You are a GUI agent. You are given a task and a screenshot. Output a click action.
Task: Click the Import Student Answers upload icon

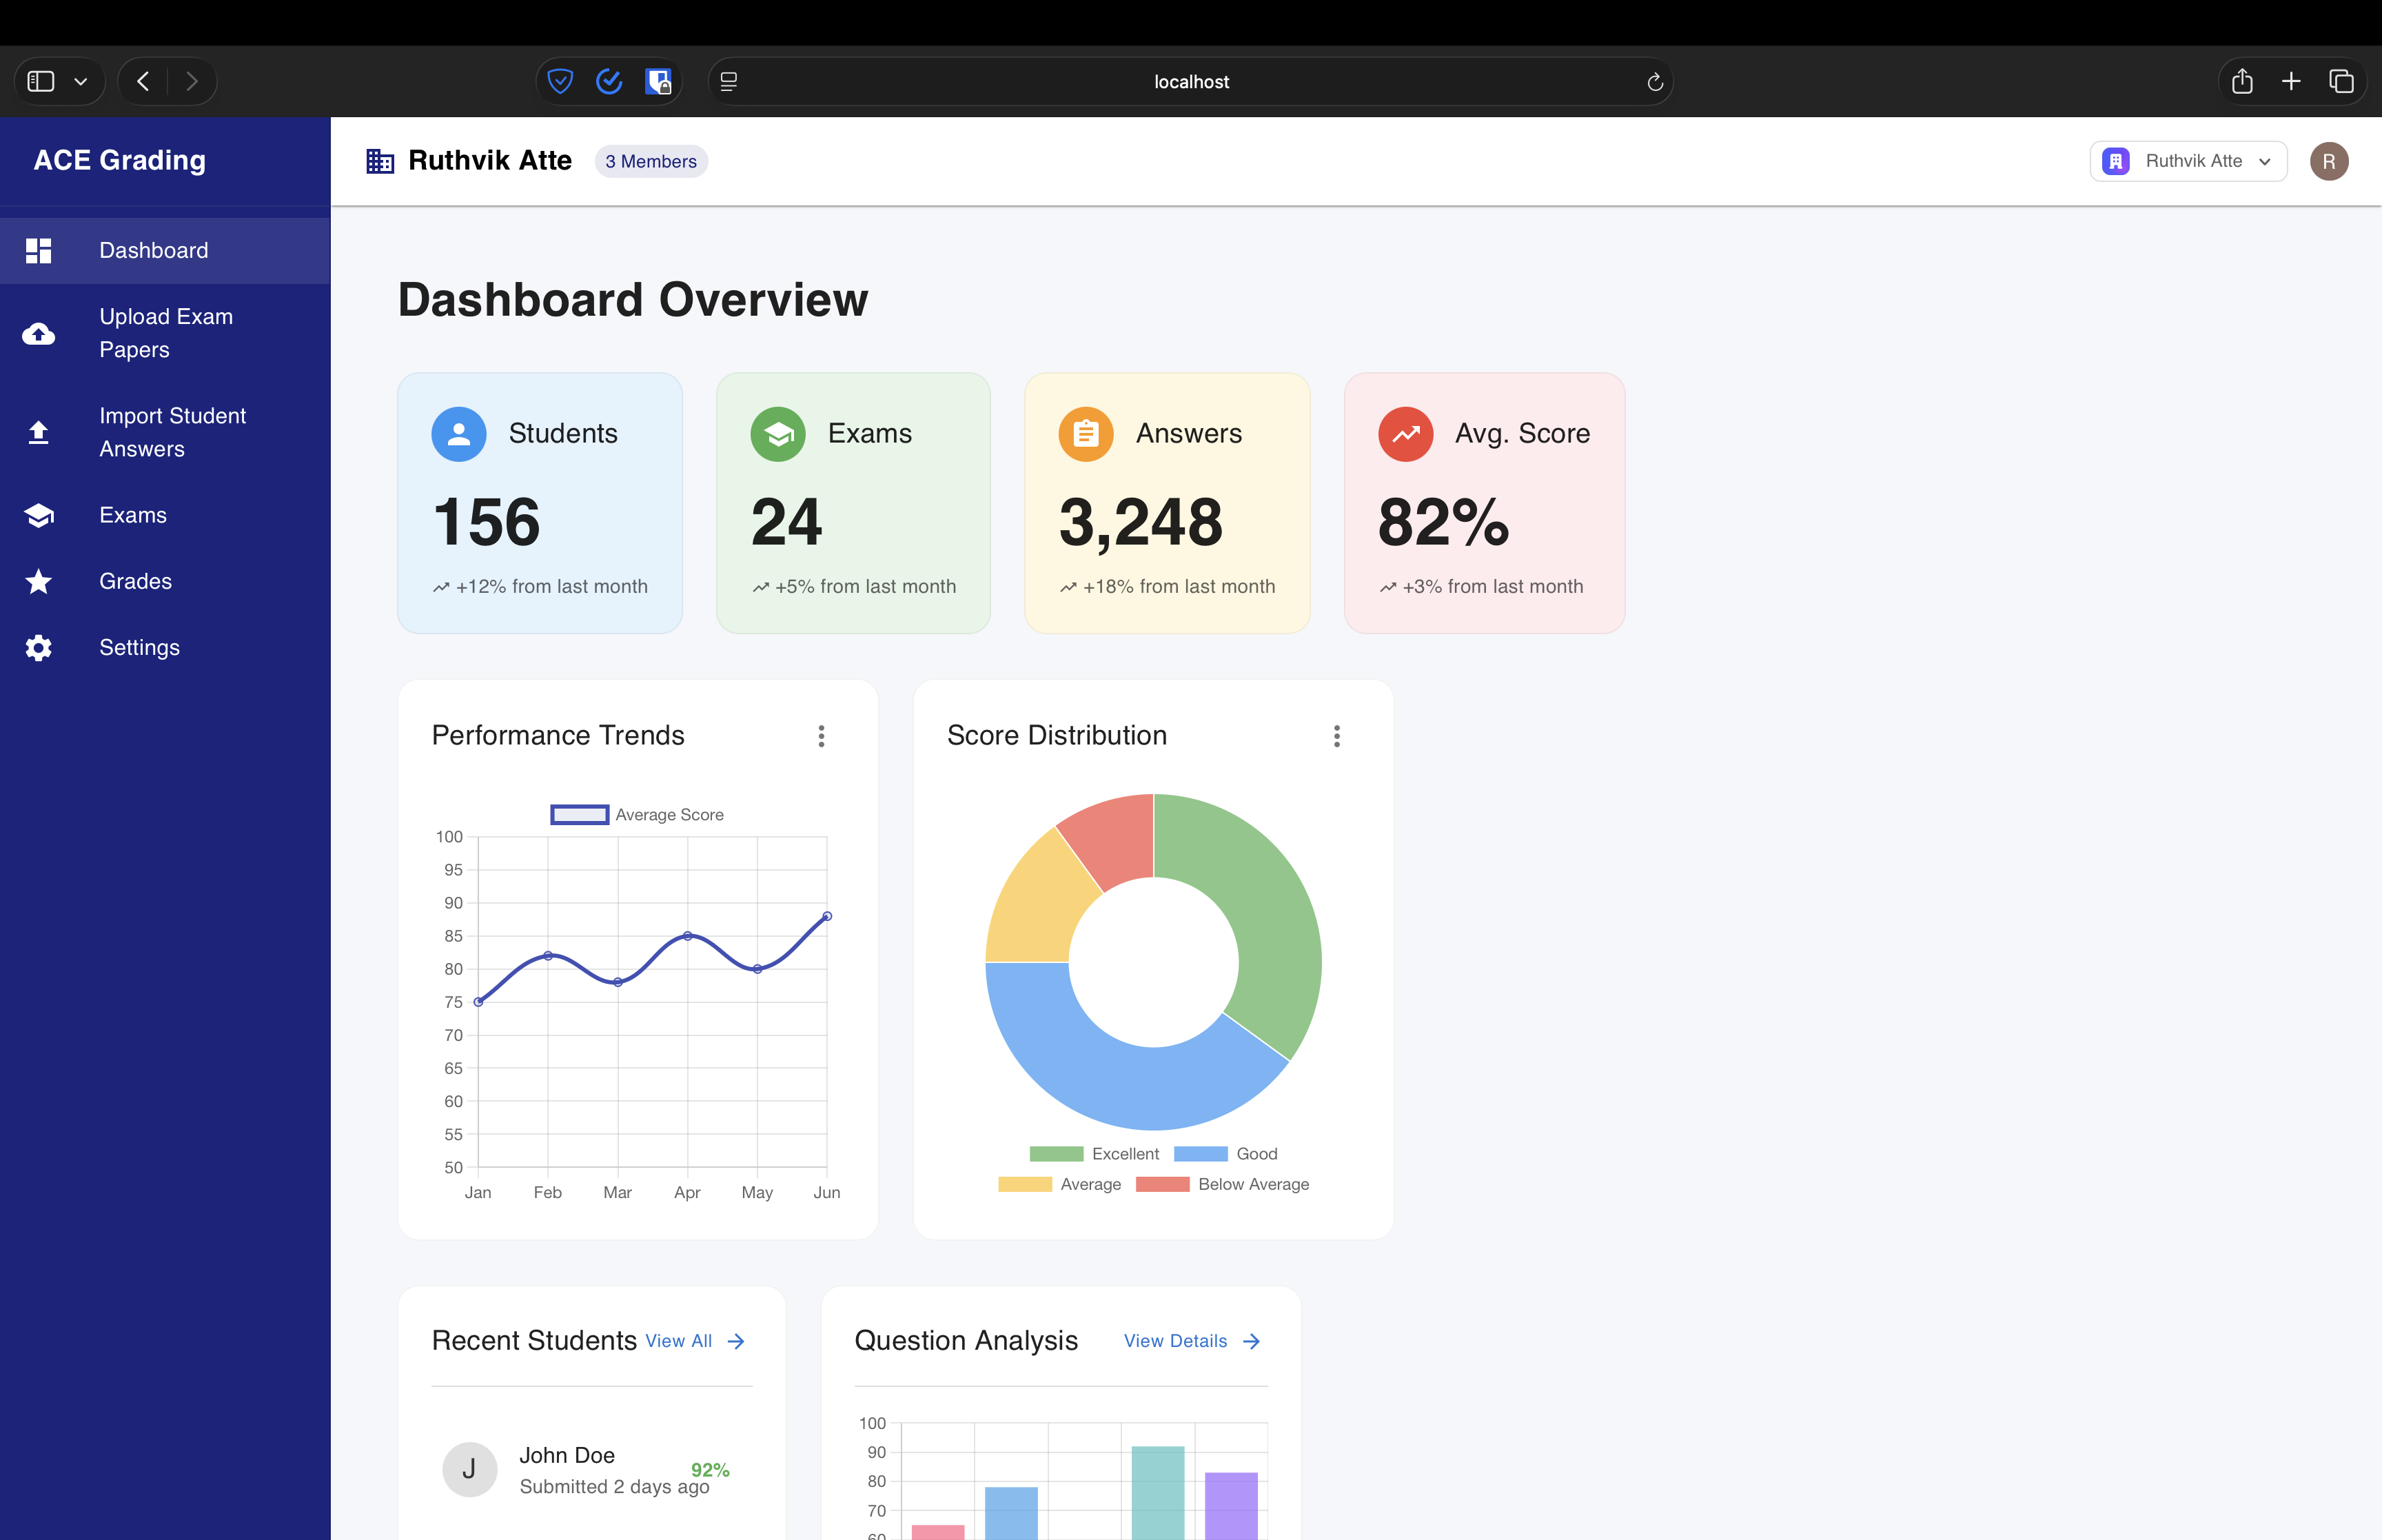[38, 432]
